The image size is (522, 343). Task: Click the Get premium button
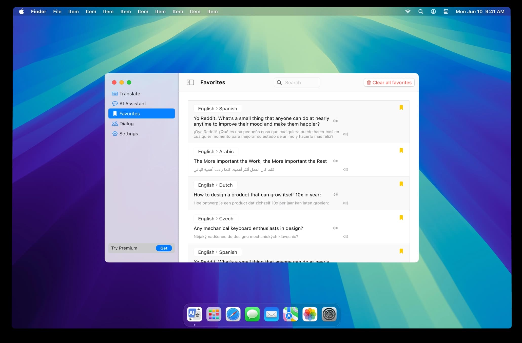[164, 248]
